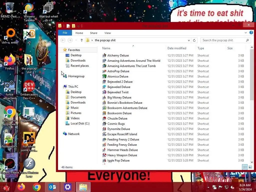Image resolution: width=256 pixels, height=192 pixels.
Task: Select Alchemy Deluxe shortcut
Action: (118, 55)
